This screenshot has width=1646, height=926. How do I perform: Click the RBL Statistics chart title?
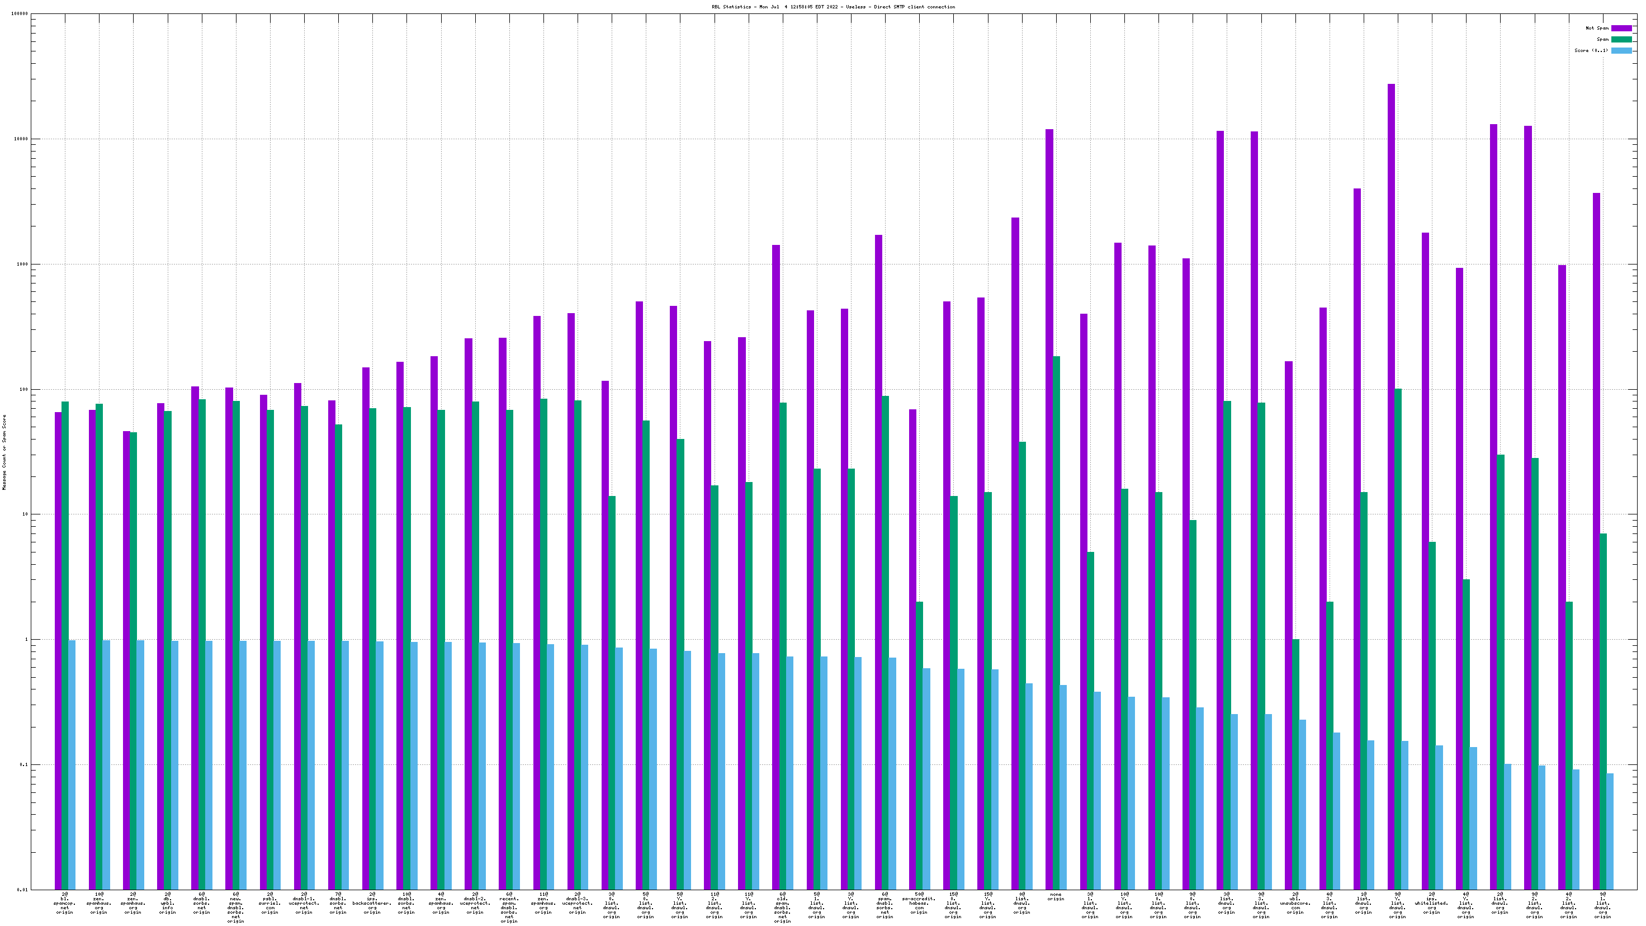point(833,7)
